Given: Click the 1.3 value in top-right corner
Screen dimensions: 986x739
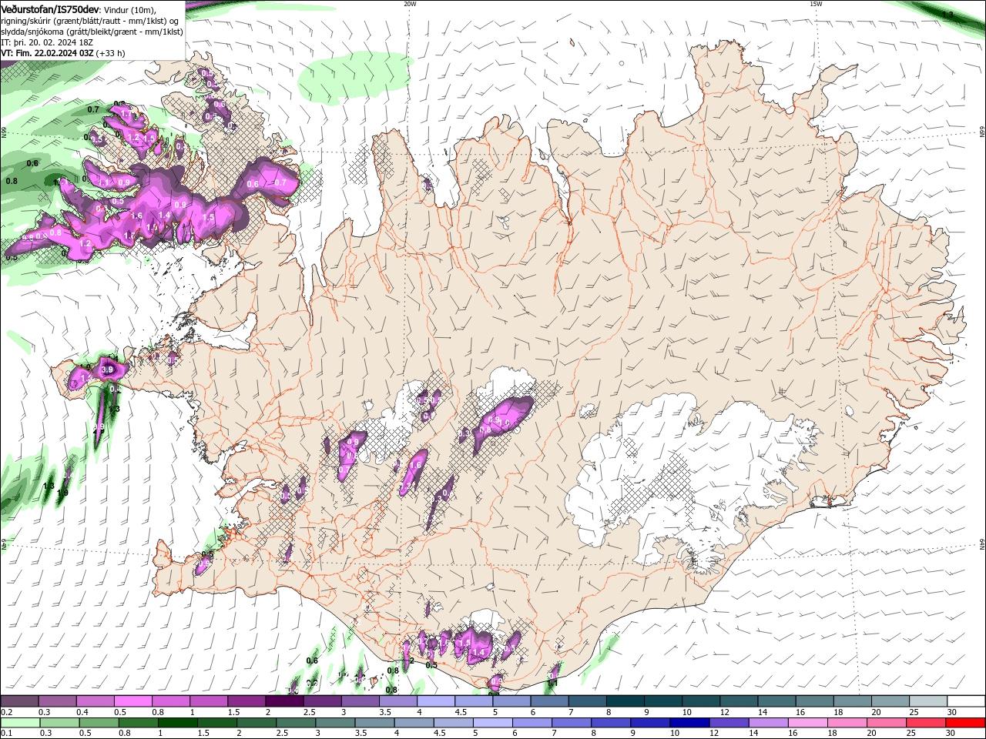Looking at the screenshot, I should 948,15.
